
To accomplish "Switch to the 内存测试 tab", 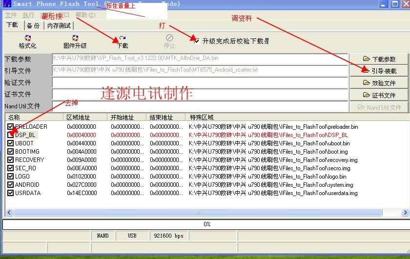I will coord(59,25).
